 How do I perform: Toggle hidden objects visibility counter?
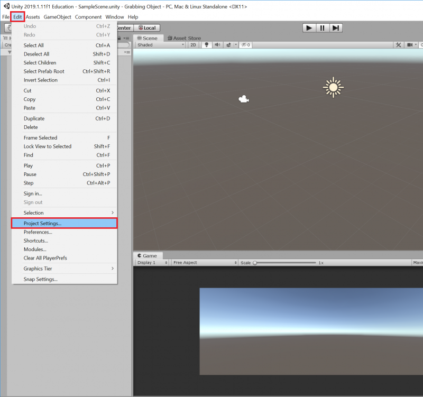[245, 45]
